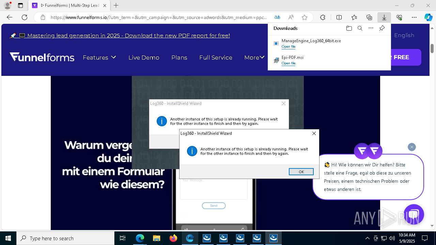Click the translate page icon
This screenshot has width=436, height=245.
(x=277, y=17)
